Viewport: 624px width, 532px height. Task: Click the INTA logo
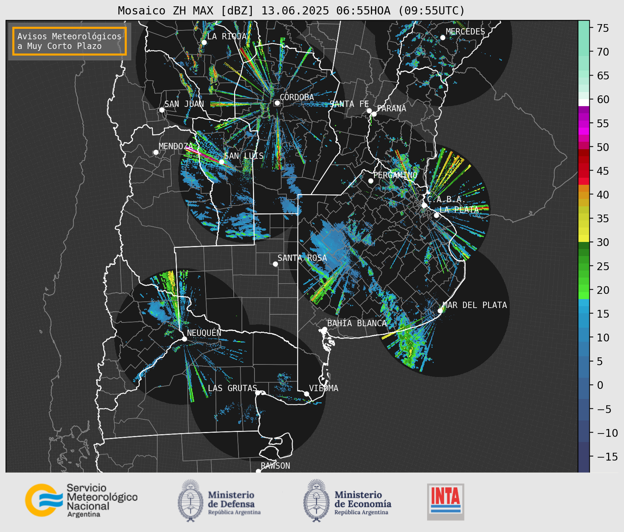pyautogui.click(x=446, y=502)
